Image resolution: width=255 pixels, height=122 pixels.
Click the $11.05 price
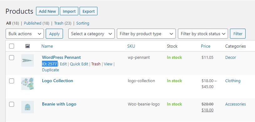207,58
